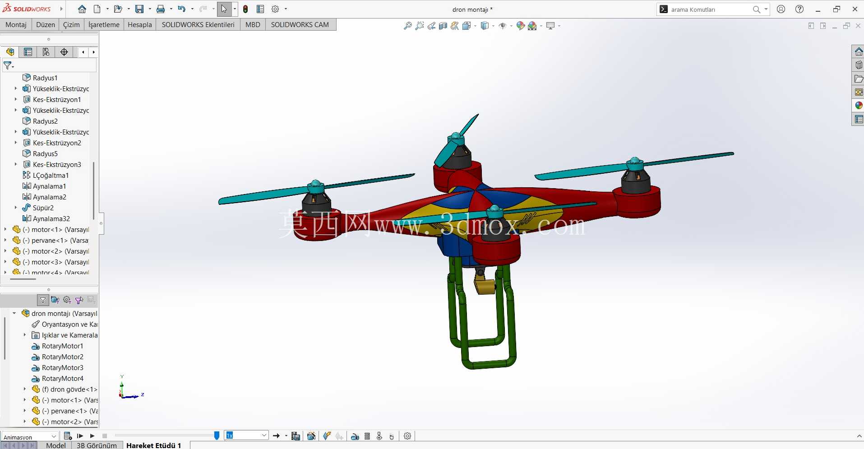
Task: Select Zoom to Area tool
Action: 420,26
